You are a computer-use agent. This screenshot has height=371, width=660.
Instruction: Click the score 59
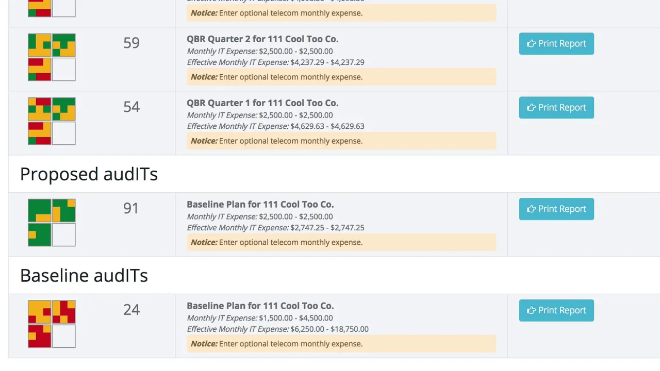click(131, 43)
